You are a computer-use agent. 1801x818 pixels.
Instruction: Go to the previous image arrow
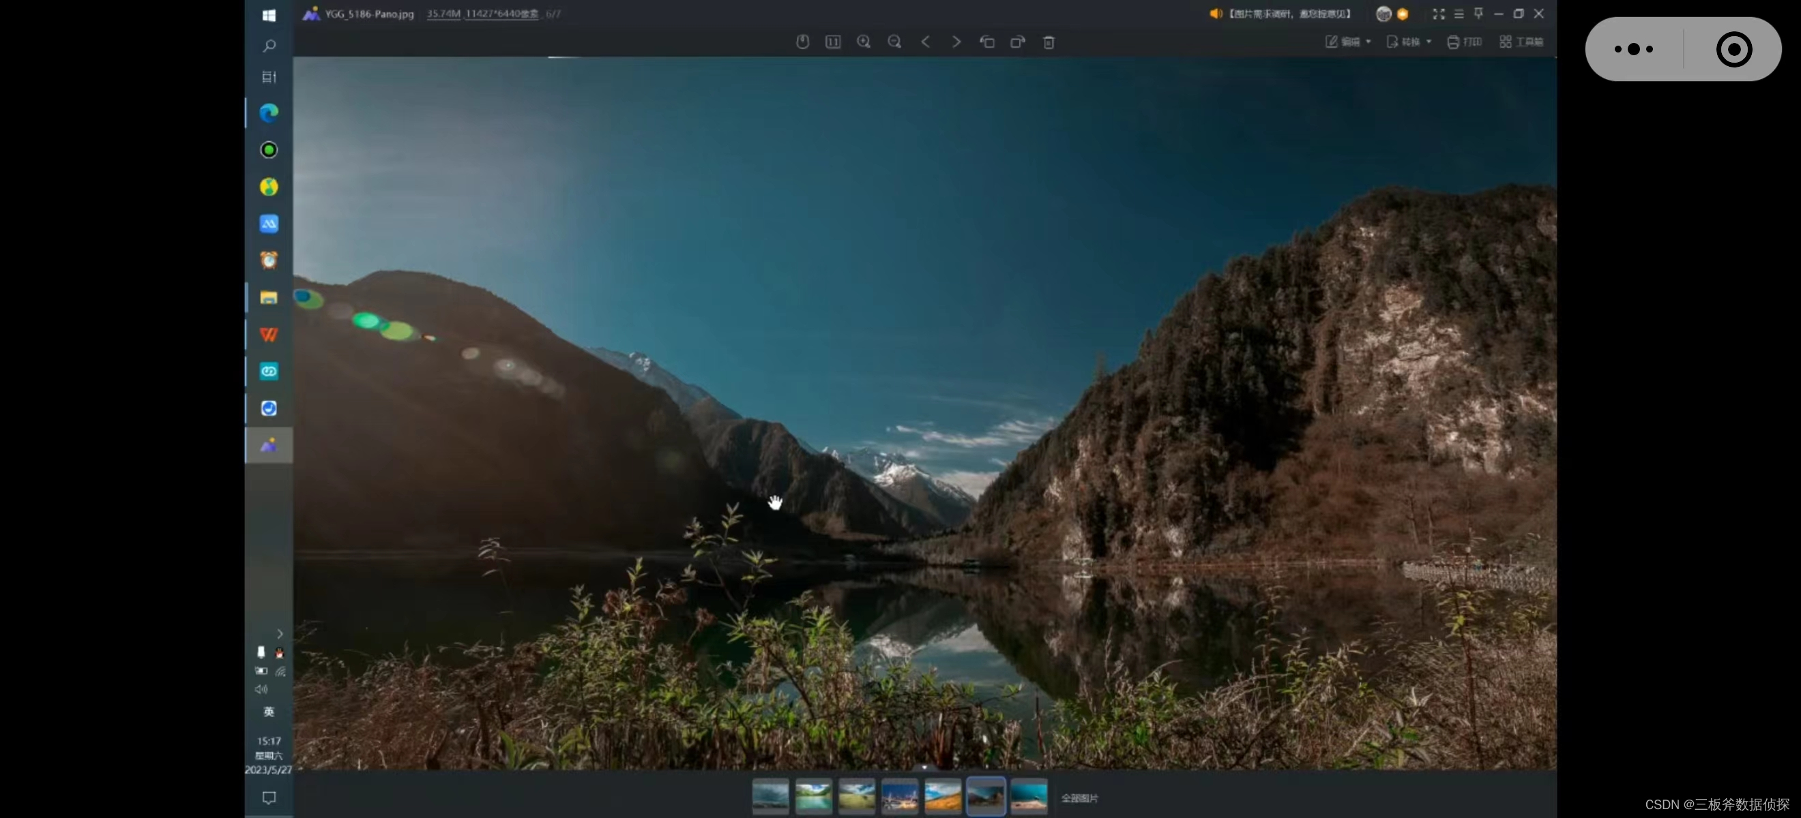pos(925,42)
